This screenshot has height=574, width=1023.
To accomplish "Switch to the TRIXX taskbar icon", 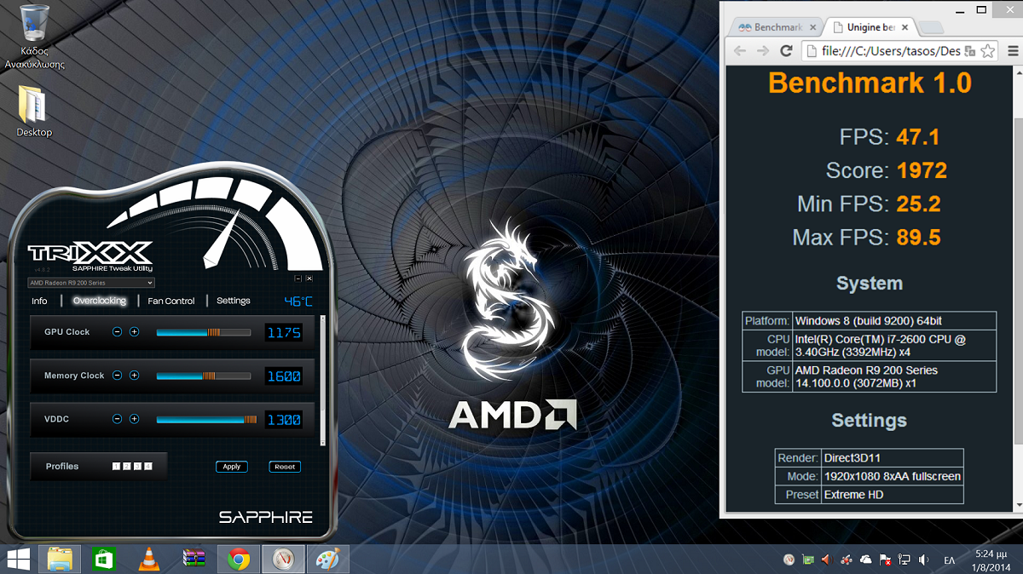I will click(283, 560).
